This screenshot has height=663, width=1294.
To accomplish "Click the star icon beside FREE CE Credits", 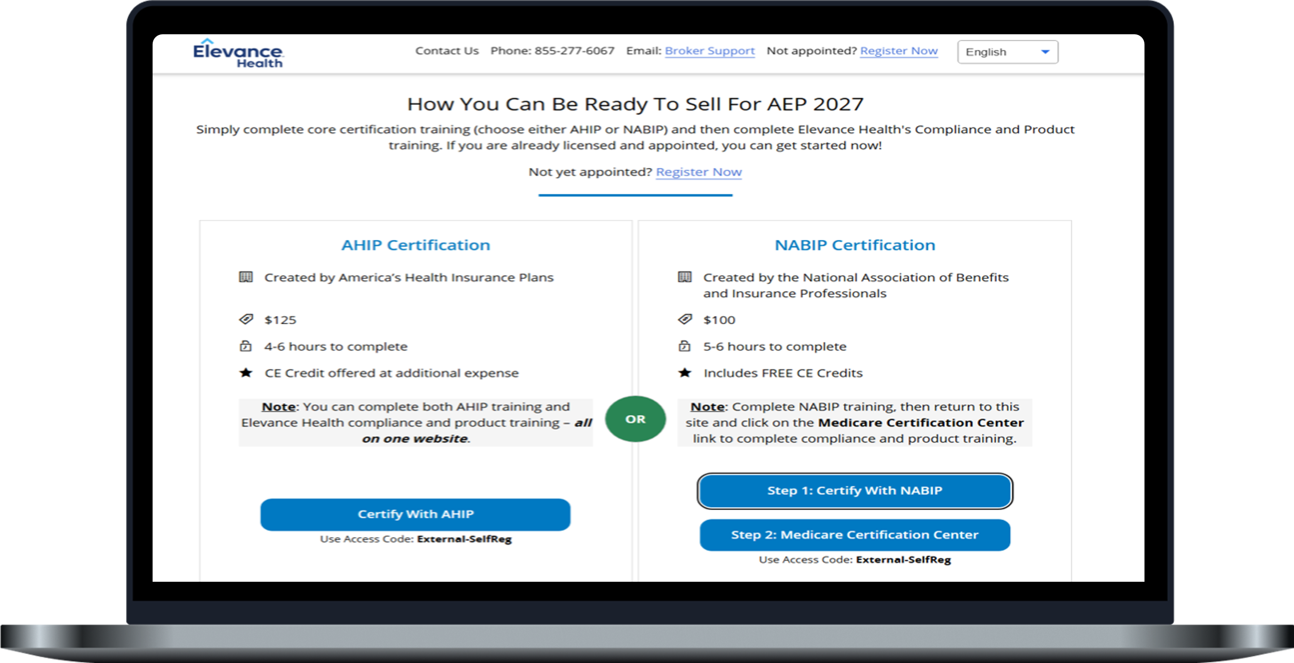I will click(x=685, y=372).
